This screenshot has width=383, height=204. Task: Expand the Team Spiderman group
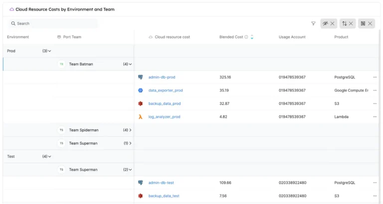click(130, 130)
